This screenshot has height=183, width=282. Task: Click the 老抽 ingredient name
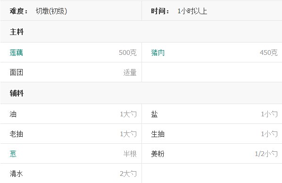17,134
